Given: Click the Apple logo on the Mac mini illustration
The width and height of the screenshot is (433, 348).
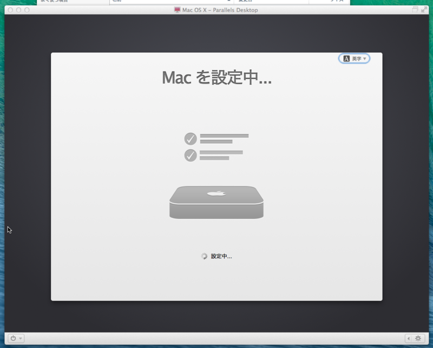Looking at the screenshot, I should (216, 192).
